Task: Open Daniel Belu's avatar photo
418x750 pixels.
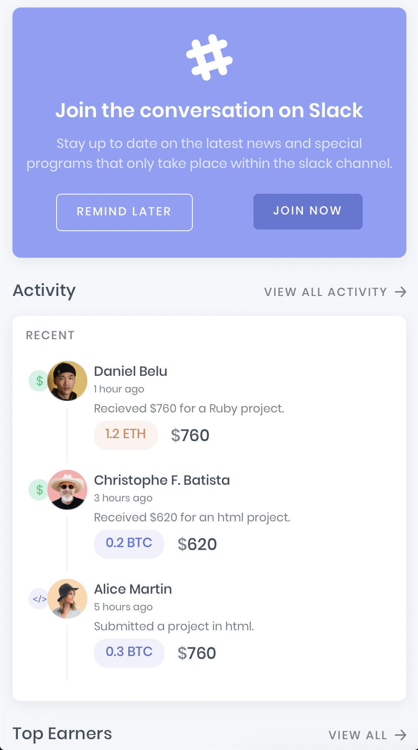Action: coord(67,381)
